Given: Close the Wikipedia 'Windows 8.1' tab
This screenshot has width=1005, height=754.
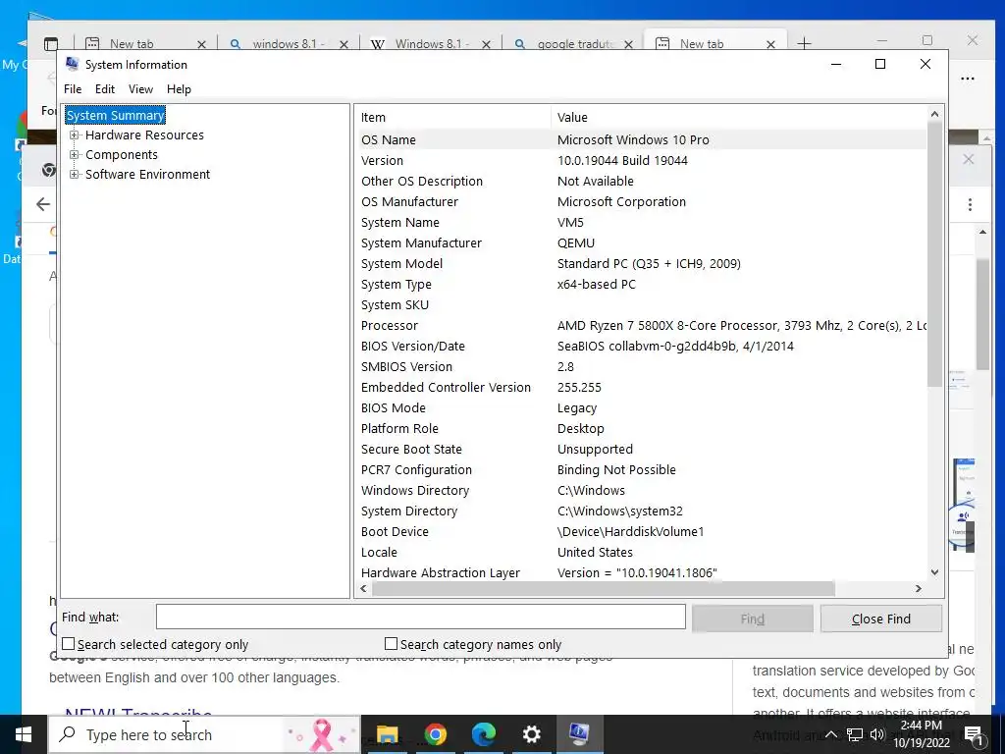Looking at the screenshot, I should (x=486, y=44).
